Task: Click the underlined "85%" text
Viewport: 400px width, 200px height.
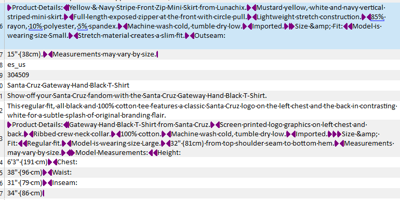Action: (377, 17)
